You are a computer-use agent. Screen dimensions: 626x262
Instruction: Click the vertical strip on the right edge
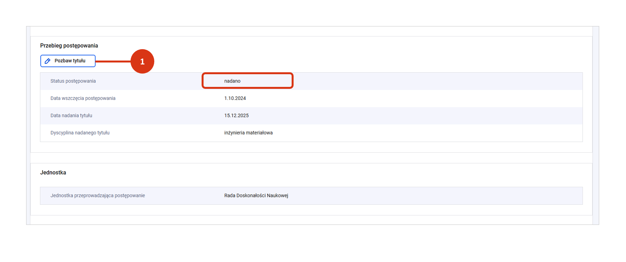tap(596, 125)
